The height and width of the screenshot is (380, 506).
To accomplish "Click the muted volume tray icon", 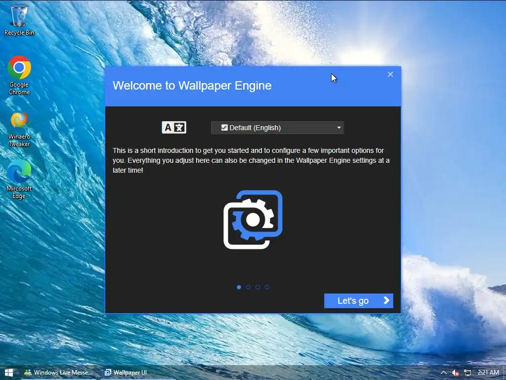I will tap(455, 373).
